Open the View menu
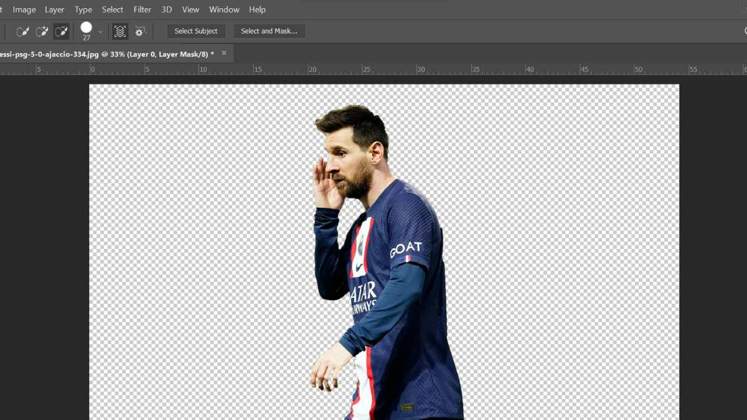 (190, 9)
